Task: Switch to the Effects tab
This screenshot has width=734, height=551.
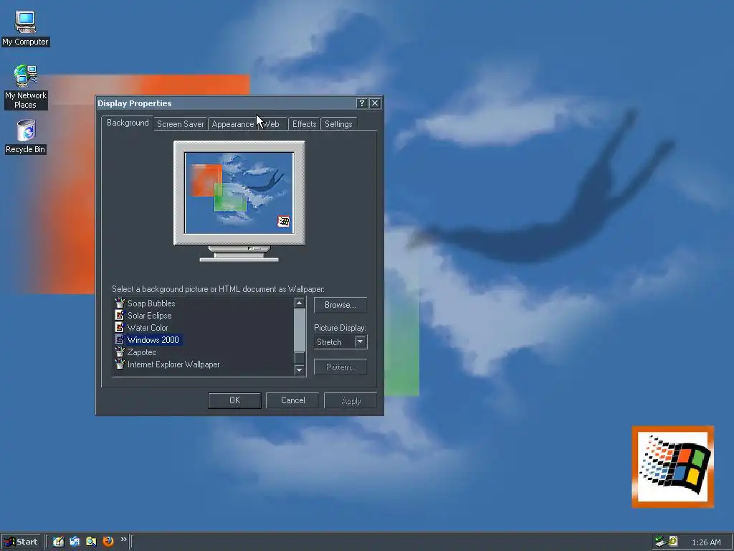Action: click(x=304, y=124)
